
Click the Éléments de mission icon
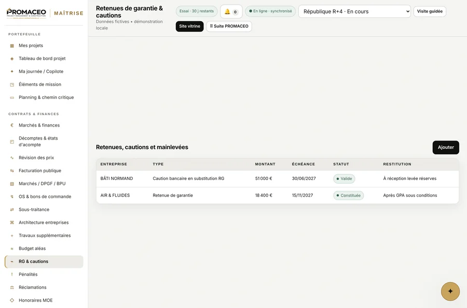point(12,85)
